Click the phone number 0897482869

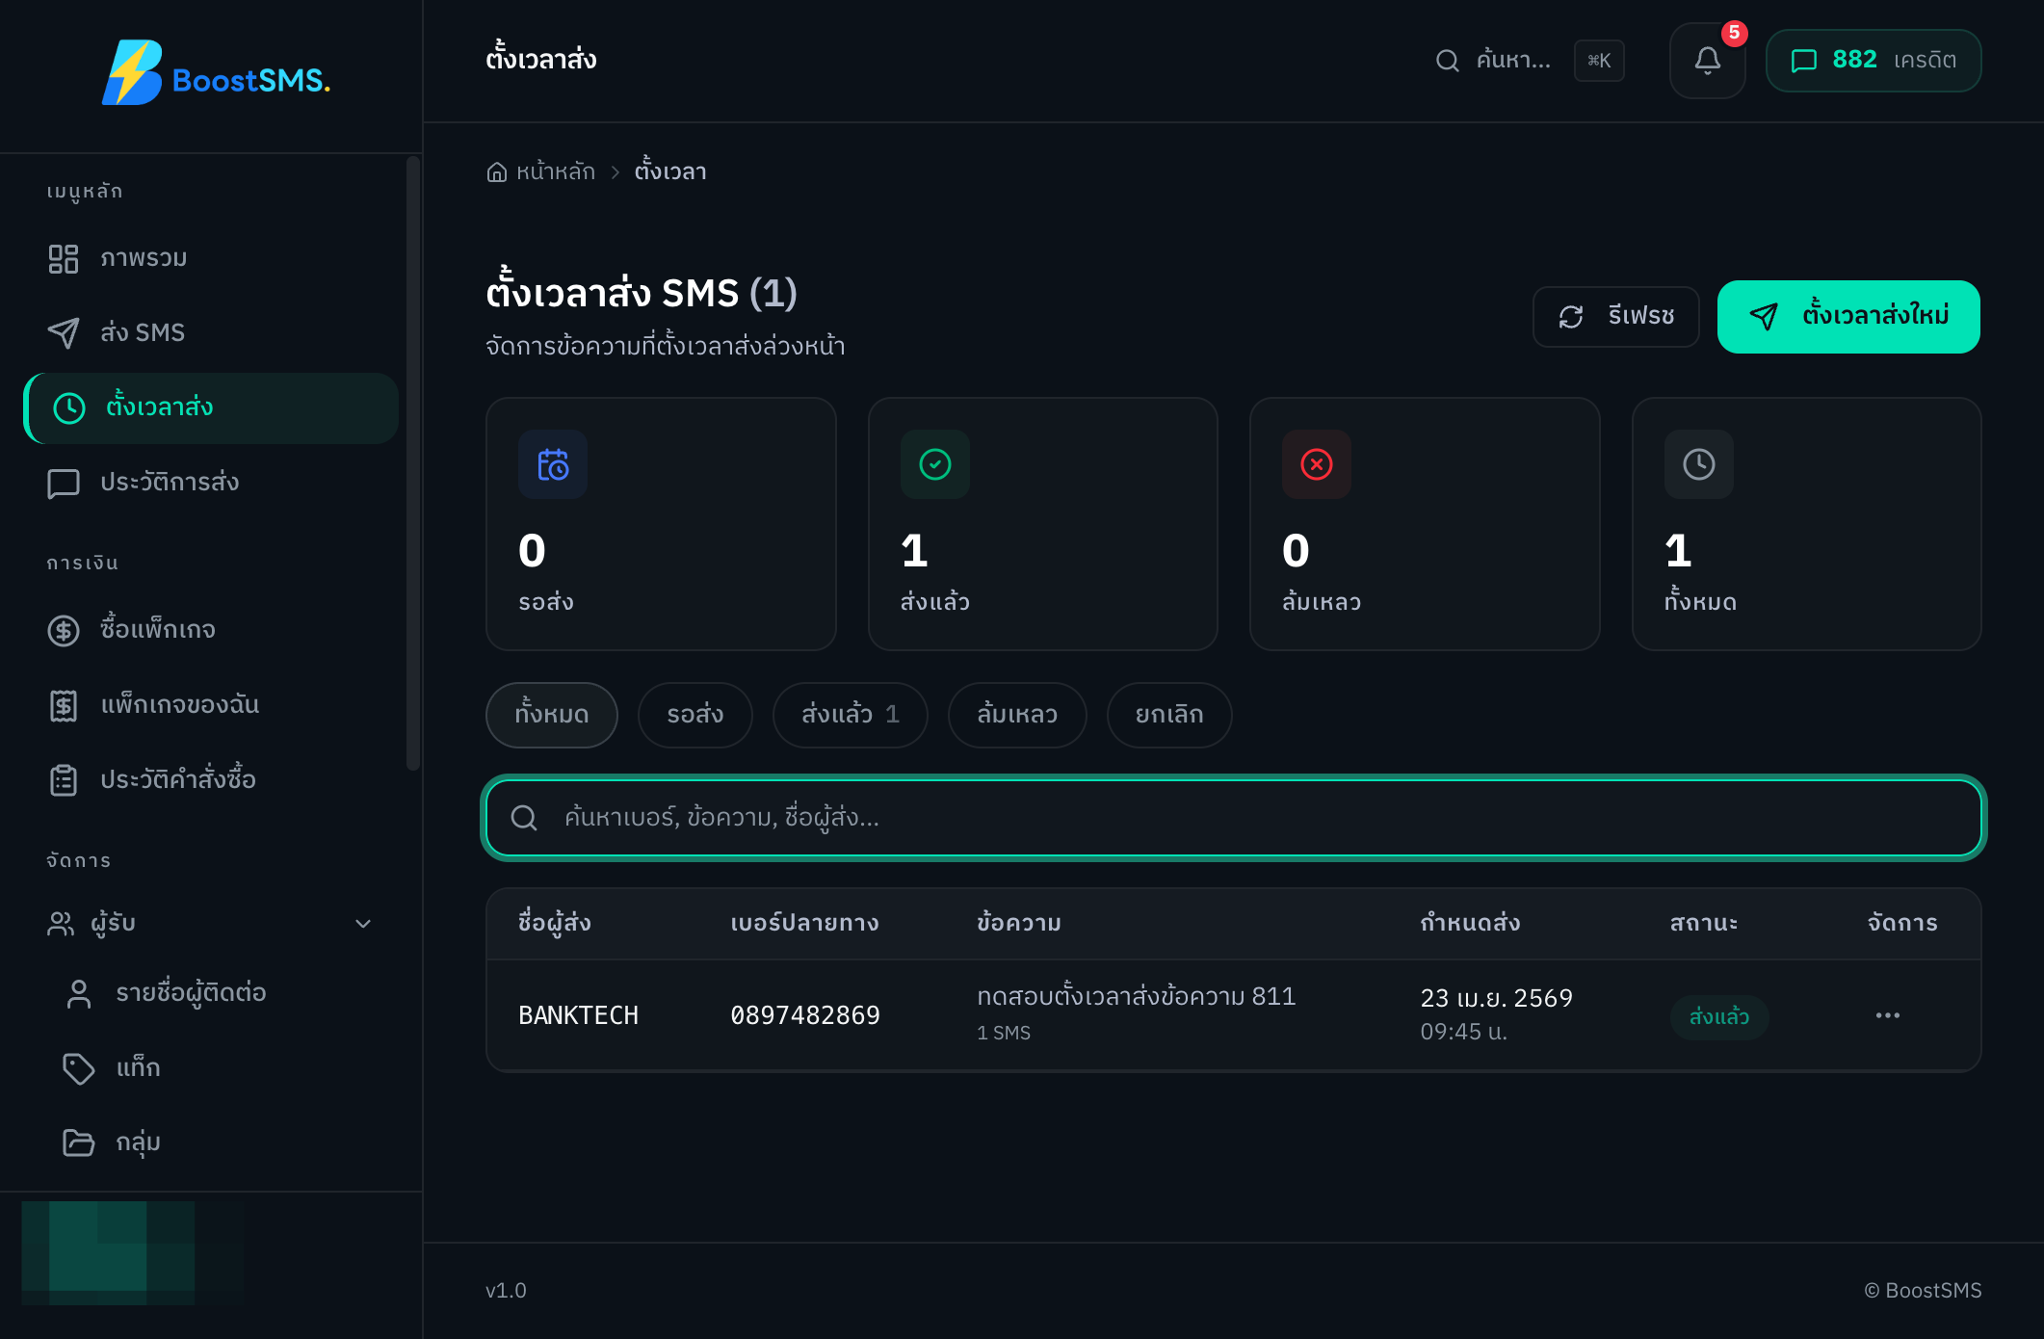[x=805, y=1015]
